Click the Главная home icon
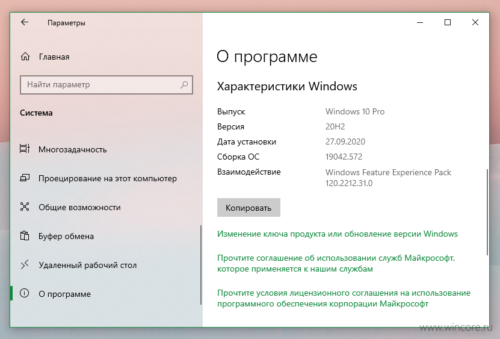 click(x=25, y=57)
